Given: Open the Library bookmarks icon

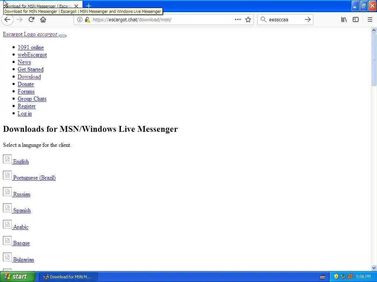Looking at the screenshot, I should tap(344, 20).
